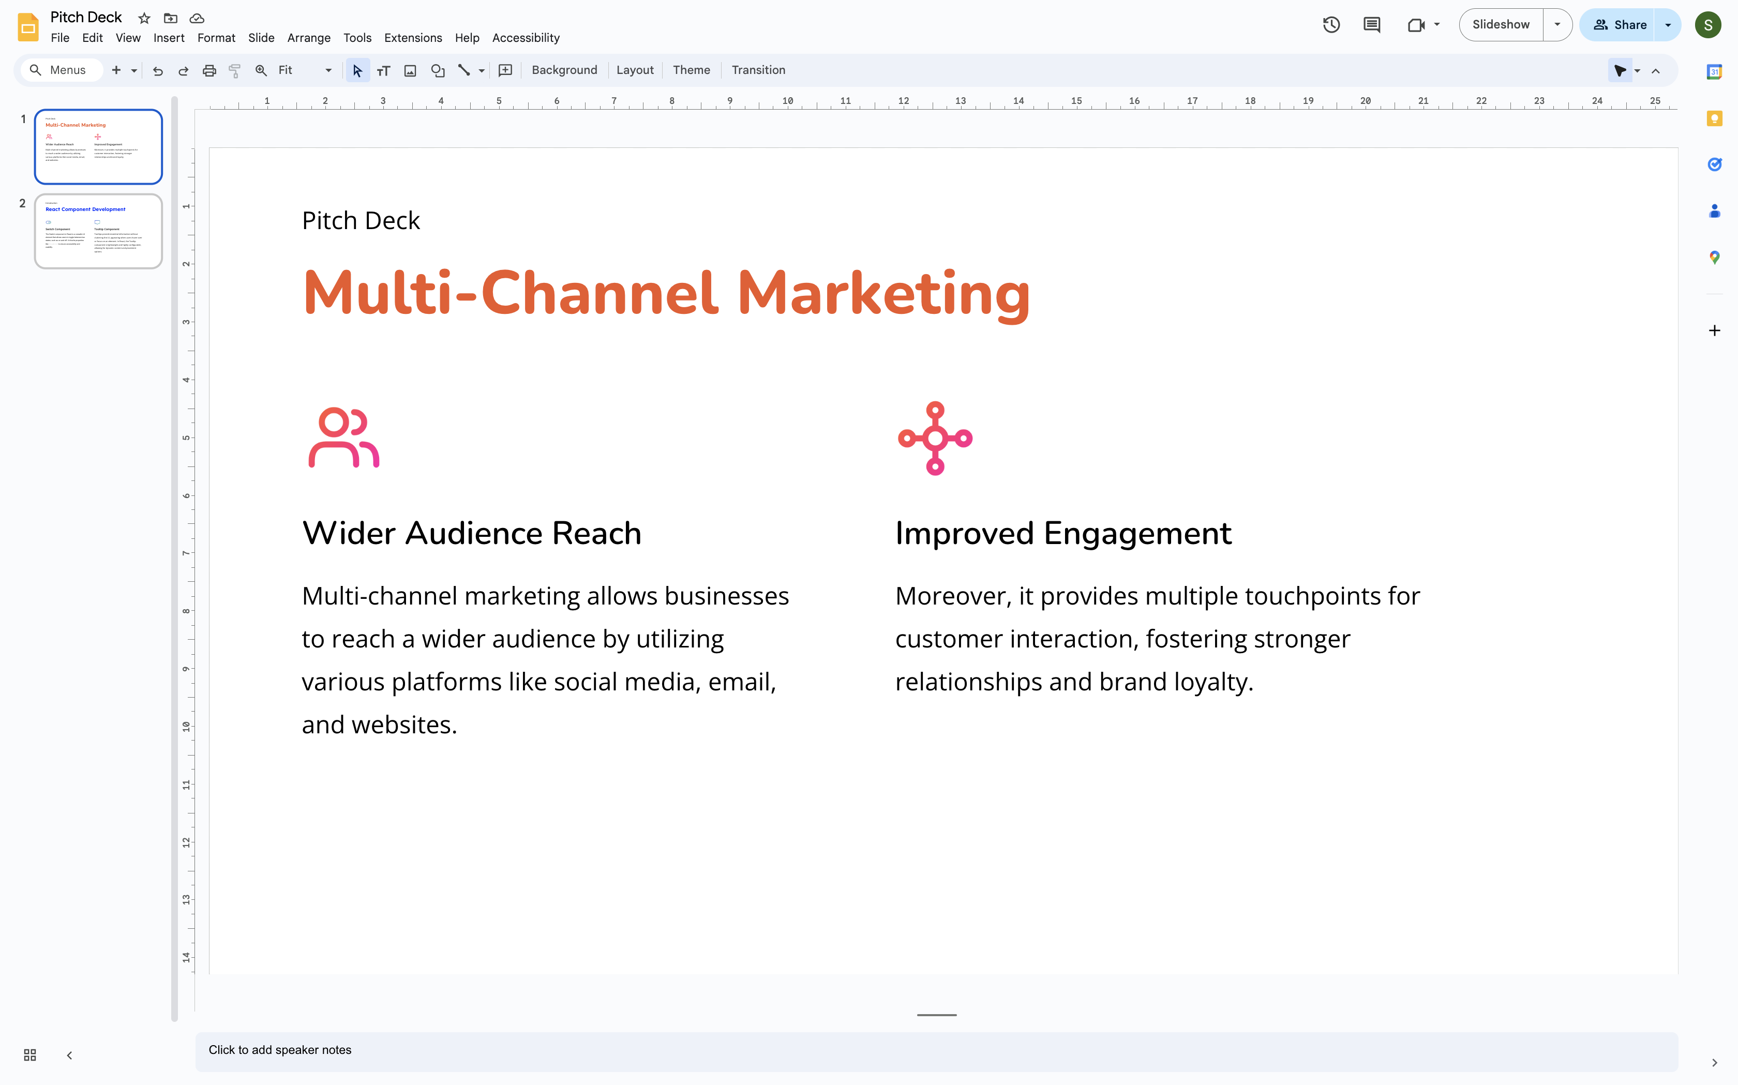Open the Insert menu
The height and width of the screenshot is (1086, 1738).
tap(169, 37)
